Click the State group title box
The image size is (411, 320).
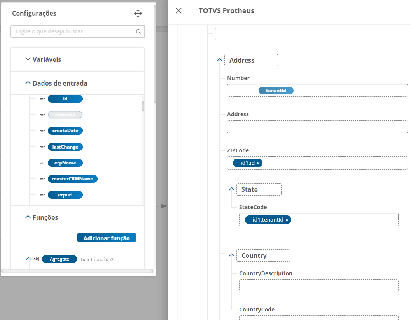(x=259, y=189)
